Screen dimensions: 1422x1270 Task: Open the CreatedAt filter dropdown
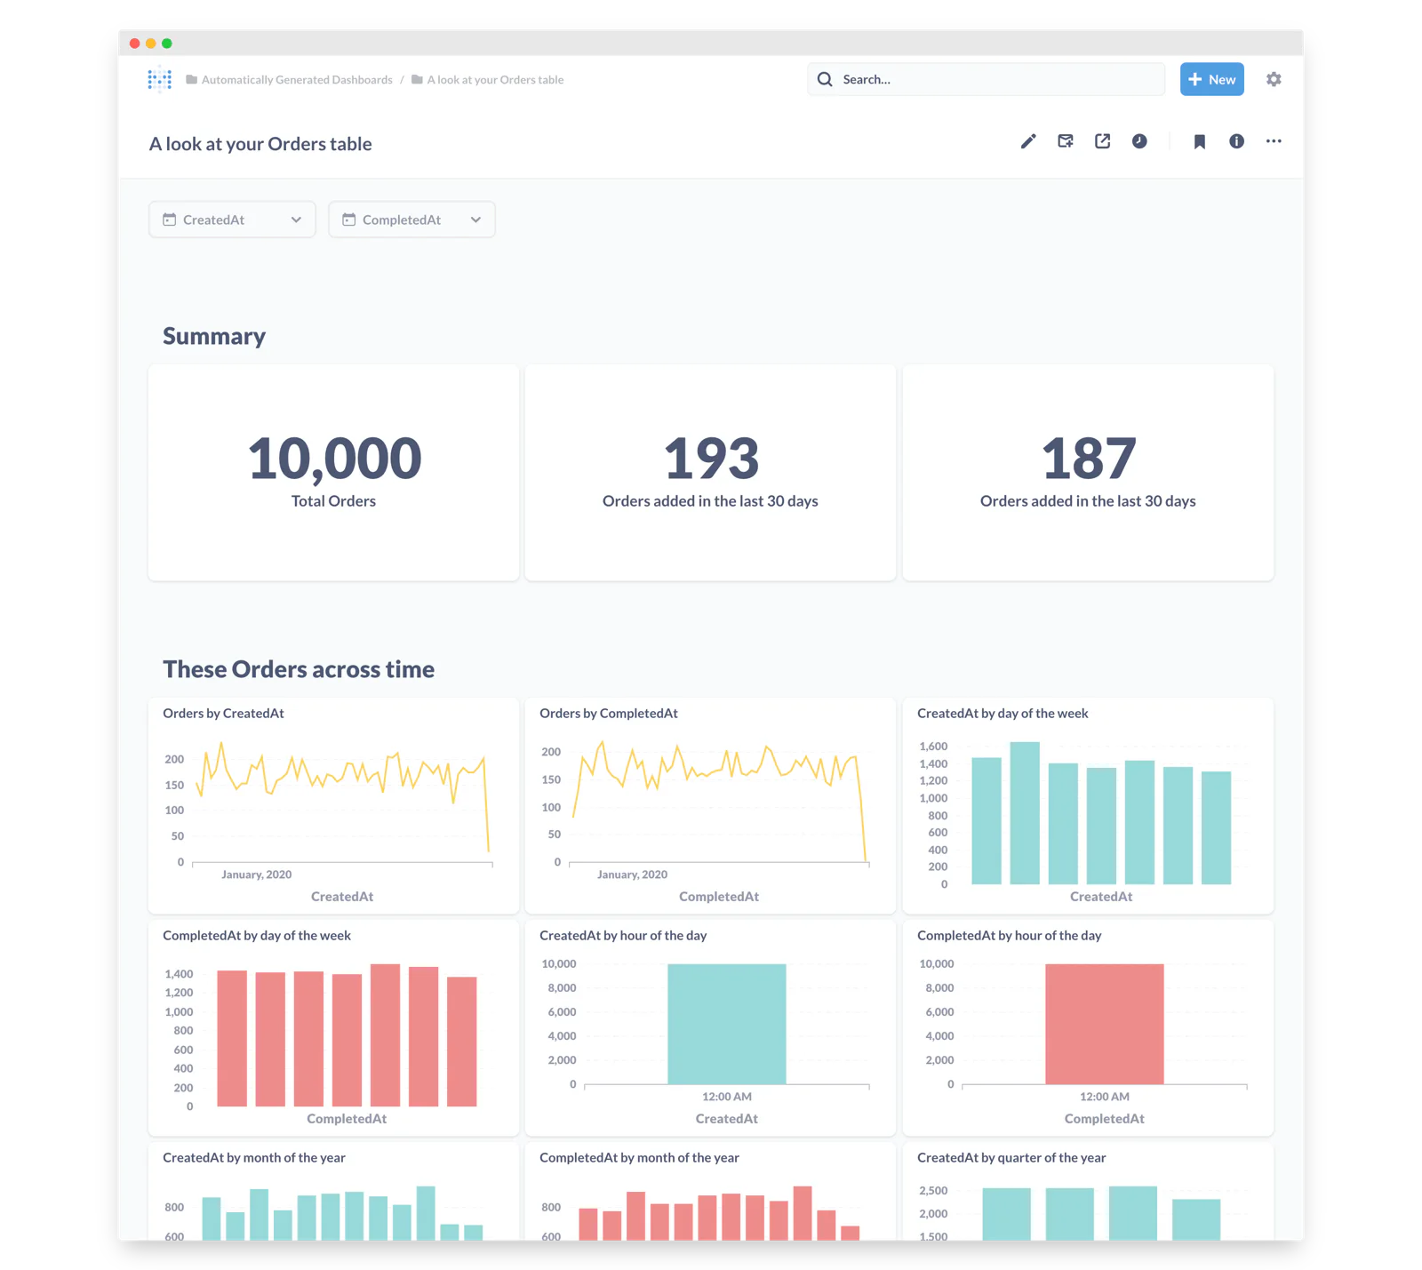[x=232, y=220]
